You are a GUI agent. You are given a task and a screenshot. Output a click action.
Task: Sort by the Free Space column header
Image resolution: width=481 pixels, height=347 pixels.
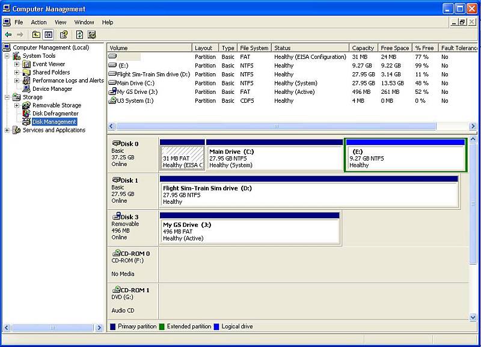395,48
